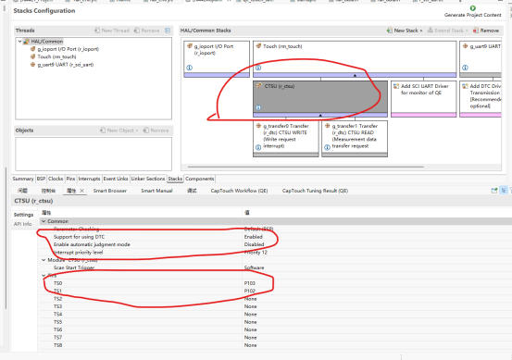Click info icon on Touch block
This screenshot has height=360, width=512.
[258, 68]
